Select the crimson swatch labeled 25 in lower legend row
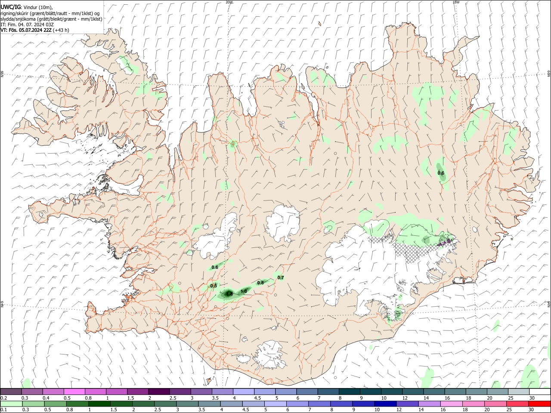551x413 pixels. (x=517, y=404)
